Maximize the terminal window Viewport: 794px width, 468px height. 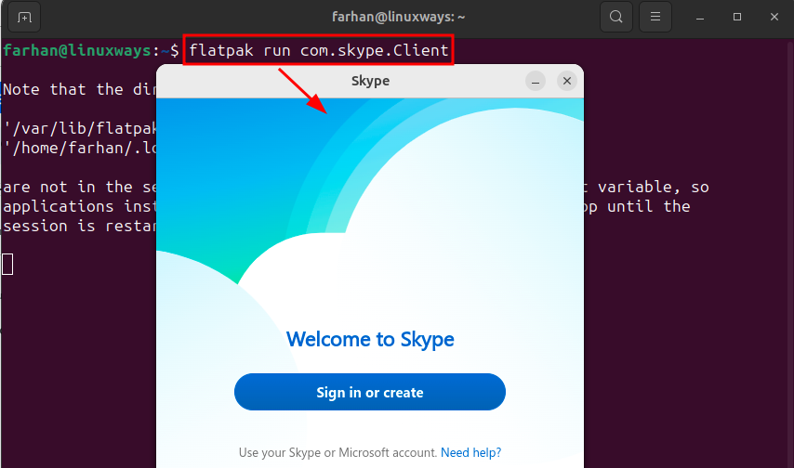click(737, 18)
